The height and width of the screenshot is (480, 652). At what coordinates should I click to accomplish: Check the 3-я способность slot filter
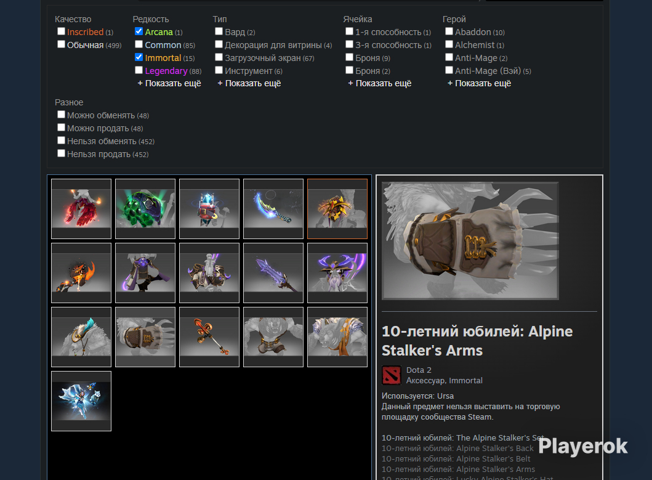(349, 44)
